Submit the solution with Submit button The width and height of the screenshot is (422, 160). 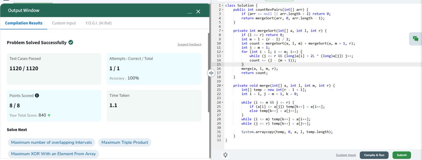402,155
